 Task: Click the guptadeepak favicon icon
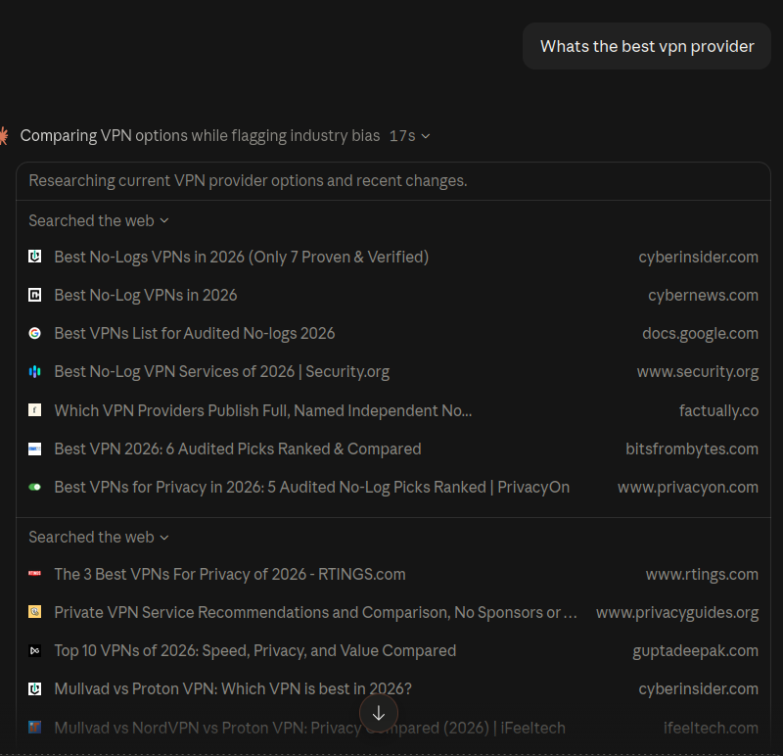tap(34, 650)
